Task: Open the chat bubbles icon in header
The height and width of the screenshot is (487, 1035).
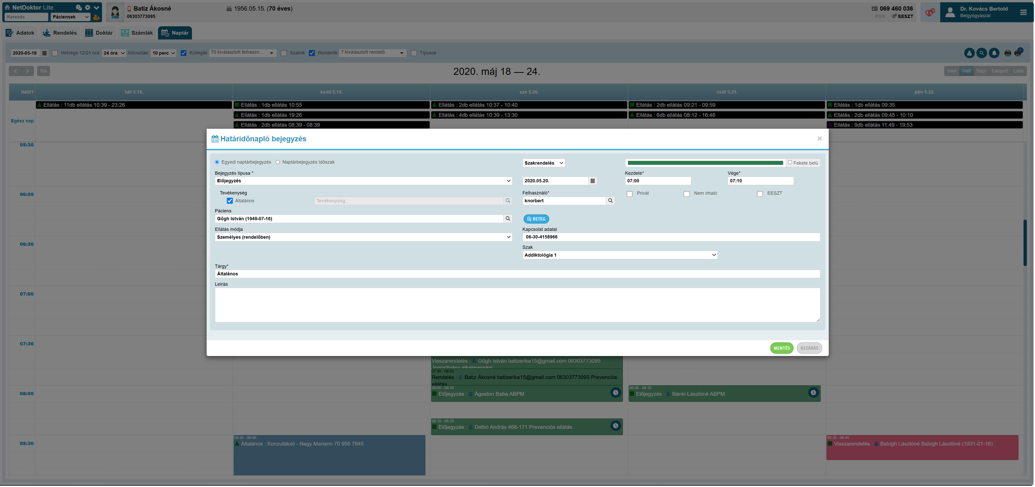Action: [79, 7]
